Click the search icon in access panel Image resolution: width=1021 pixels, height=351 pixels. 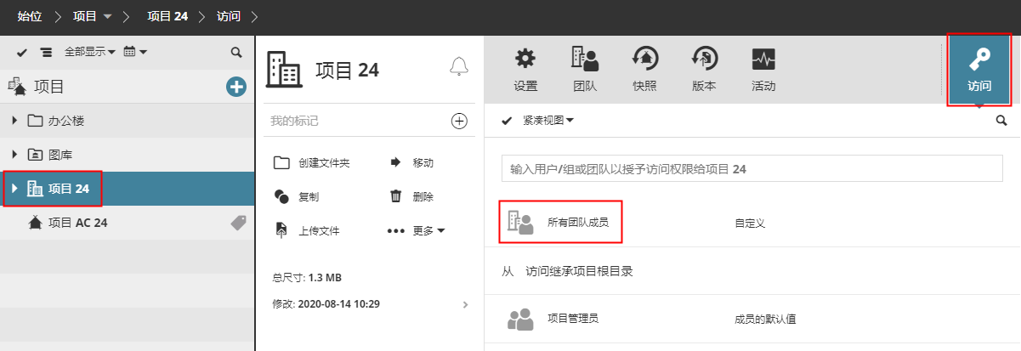tap(1001, 121)
